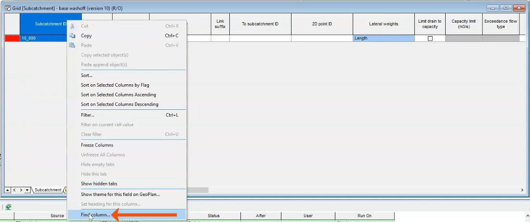Screen dimensions: 530x222
Task: Choose Sort on Selected Columns by Flag
Action: coord(127,85)
